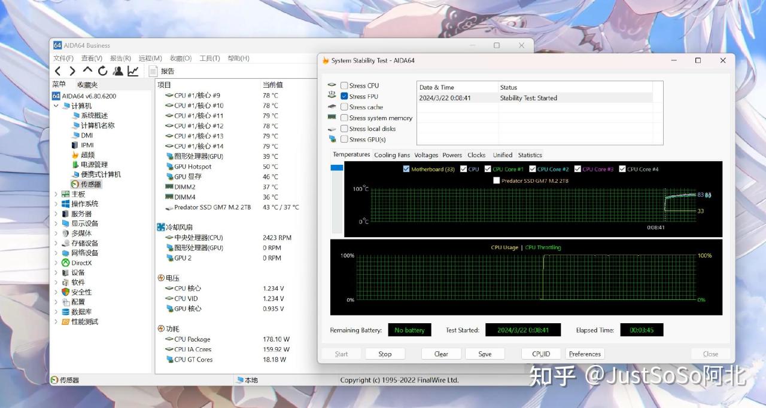Click the Report document icon in AIDA64 toolbar
This screenshot has height=408, width=766.
pyautogui.click(x=153, y=71)
